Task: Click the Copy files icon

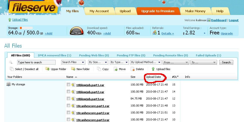Action: click(x=99, y=69)
